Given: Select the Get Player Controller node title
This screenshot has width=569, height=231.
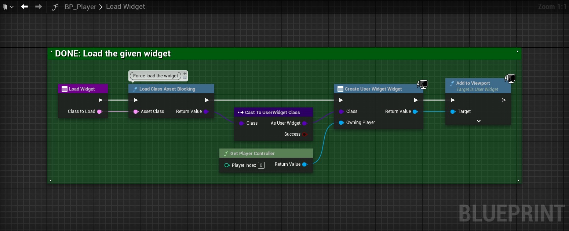Looking at the screenshot, I should [252, 154].
